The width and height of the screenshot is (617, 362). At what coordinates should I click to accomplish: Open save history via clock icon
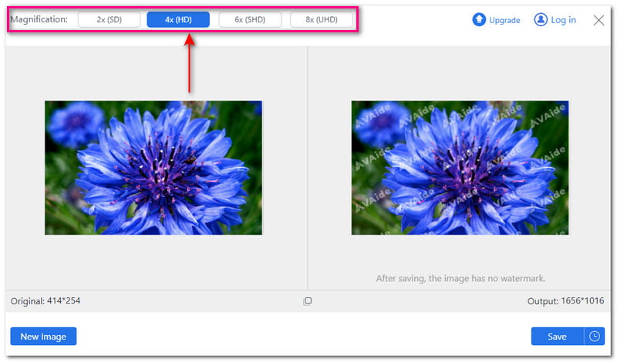595,337
